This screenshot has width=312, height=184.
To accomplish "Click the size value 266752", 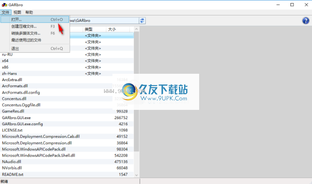I will click(121, 118).
